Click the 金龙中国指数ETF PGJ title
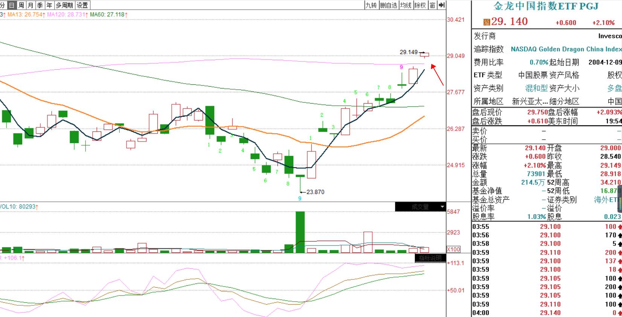This screenshot has width=622, height=317. pos(546,6)
